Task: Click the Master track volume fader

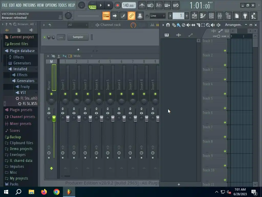Action: click(x=54, y=119)
